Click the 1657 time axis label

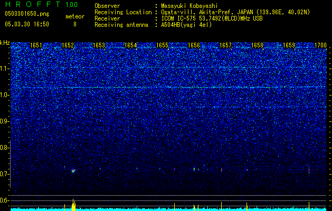click(x=225, y=45)
